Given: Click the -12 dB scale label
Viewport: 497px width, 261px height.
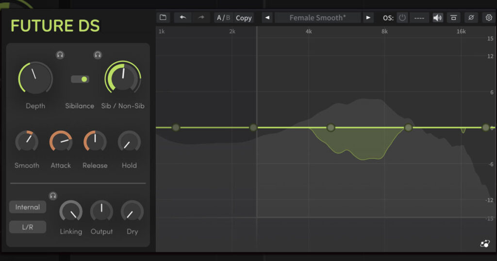Looking at the screenshot, I should pos(489,200).
